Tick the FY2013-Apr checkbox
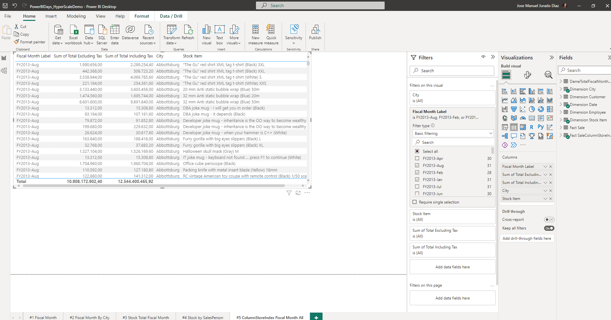 417,158
